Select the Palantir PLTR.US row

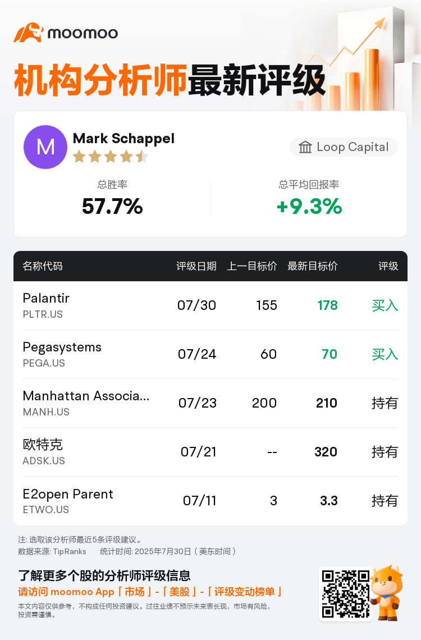pos(210,305)
